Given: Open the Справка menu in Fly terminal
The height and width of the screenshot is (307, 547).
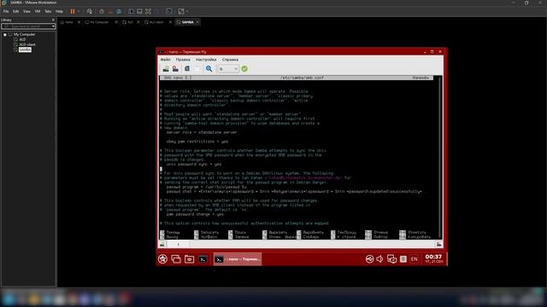Looking at the screenshot, I should (230, 60).
